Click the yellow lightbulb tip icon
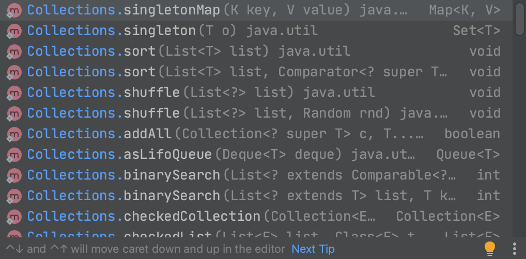 (x=489, y=249)
